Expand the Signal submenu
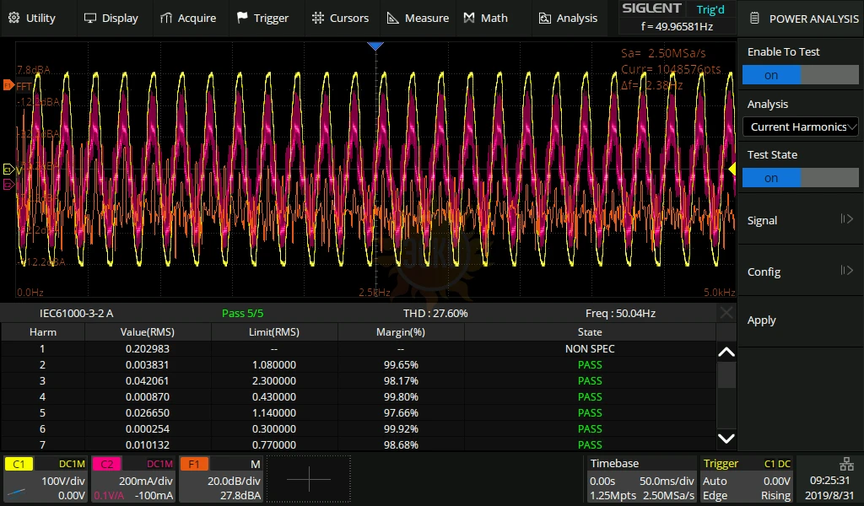The height and width of the screenshot is (506, 864). [800, 220]
